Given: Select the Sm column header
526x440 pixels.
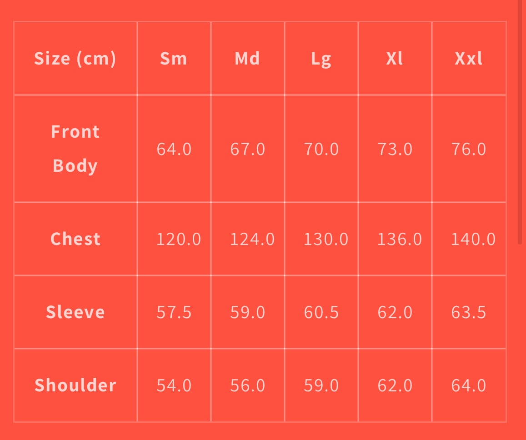Looking at the screenshot, I should 174,59.
